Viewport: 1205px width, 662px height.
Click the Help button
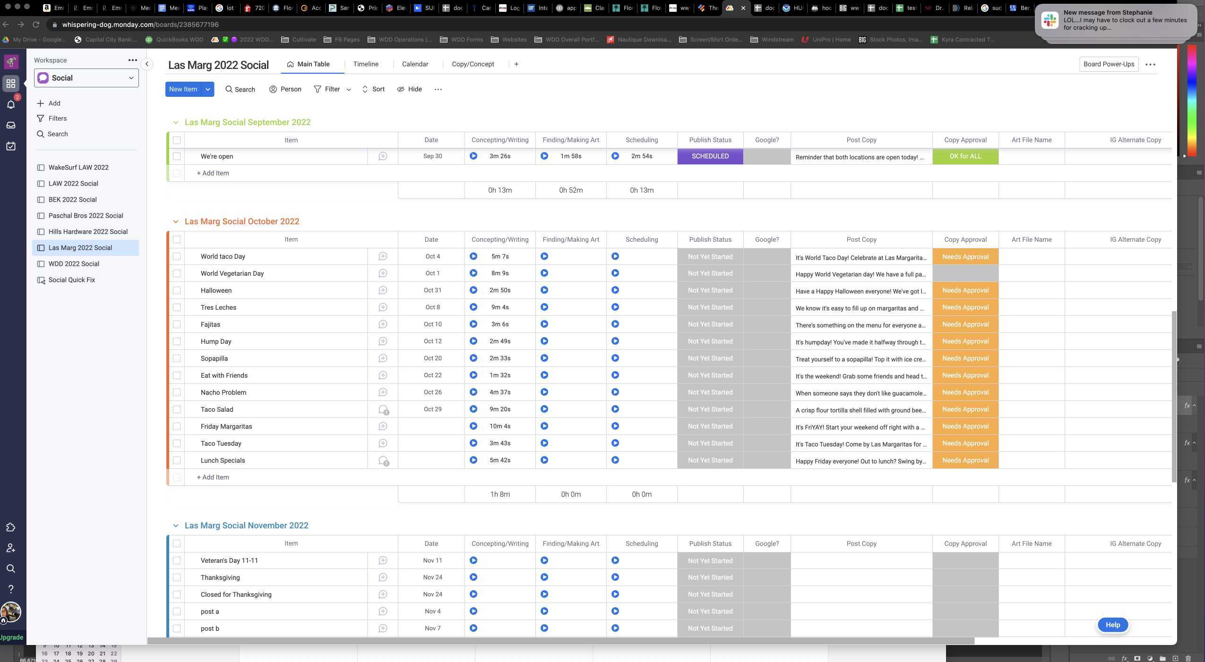(x=1112, y=625)
